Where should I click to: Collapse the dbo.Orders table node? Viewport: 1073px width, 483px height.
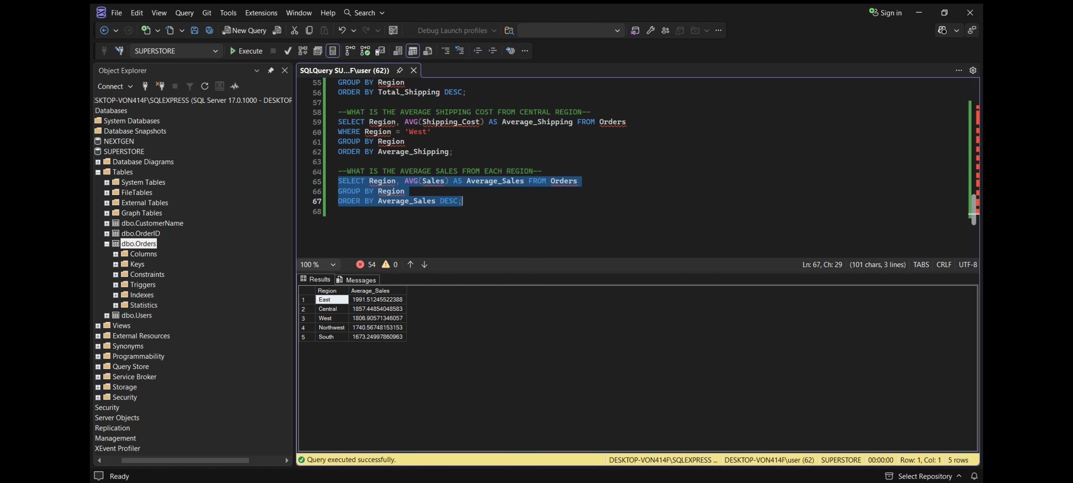click(107, 244)
